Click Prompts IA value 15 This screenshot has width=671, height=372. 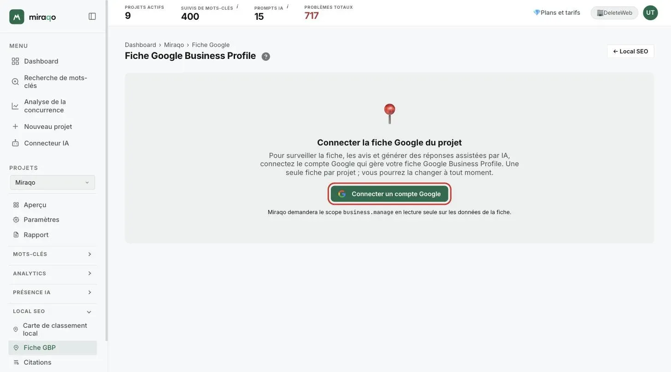(x=259, y=17)
